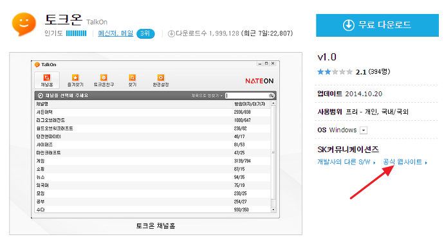Select the 공부 channel row
The width and height of the screenshot is (444, 237).
click(x=153, y=202)
